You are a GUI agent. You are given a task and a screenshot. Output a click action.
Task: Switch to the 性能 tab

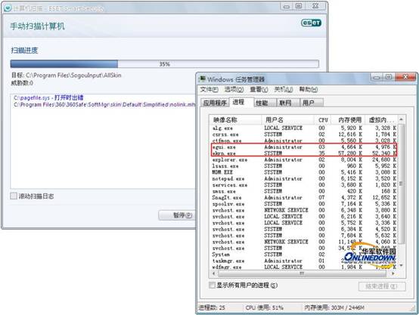point(262,103)
